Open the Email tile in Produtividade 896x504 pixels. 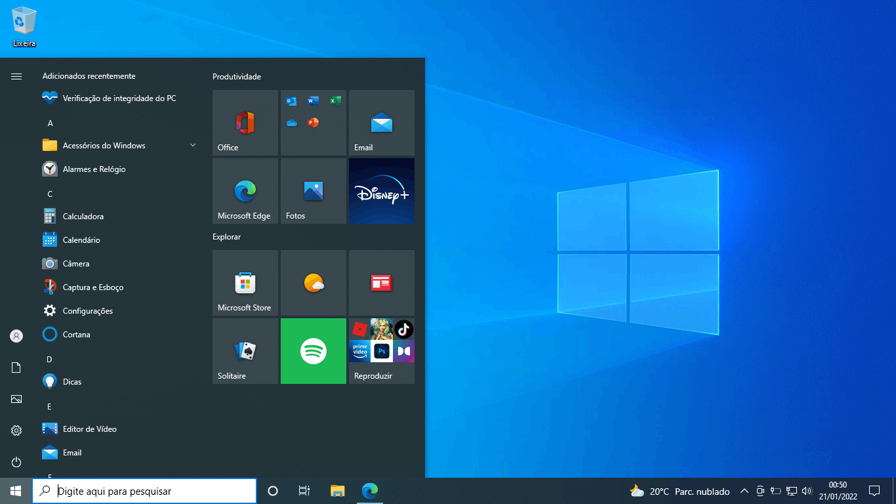tap(382, 123)
